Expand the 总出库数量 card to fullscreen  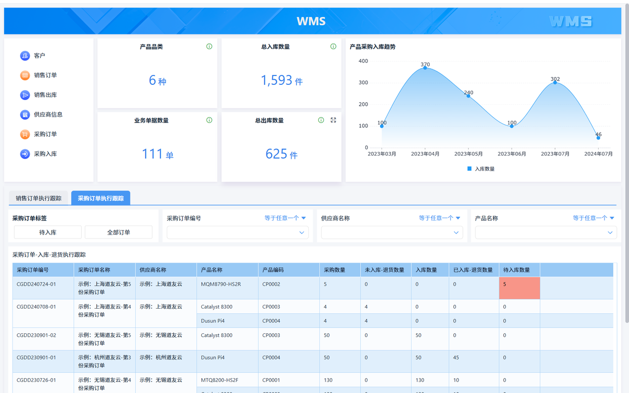coord(333,120)
